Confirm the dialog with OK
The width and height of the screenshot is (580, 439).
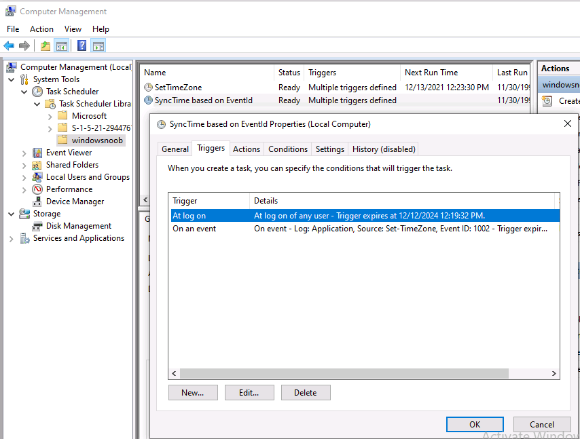click(x=475, y=424)
